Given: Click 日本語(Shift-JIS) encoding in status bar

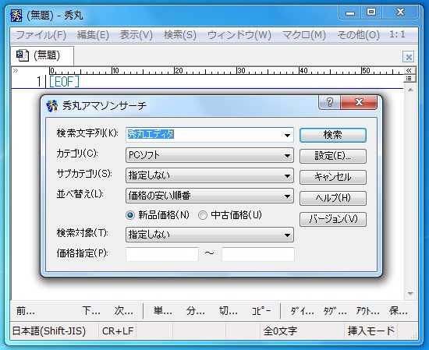Looking at the screenshot, I should pyautogui.click(x=49, y=331).
